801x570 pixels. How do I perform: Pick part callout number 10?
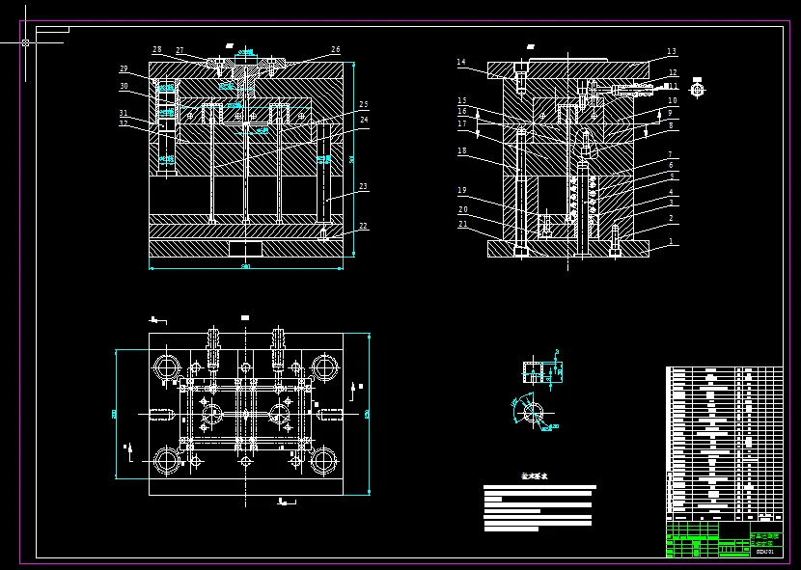[x=673, y=100]
